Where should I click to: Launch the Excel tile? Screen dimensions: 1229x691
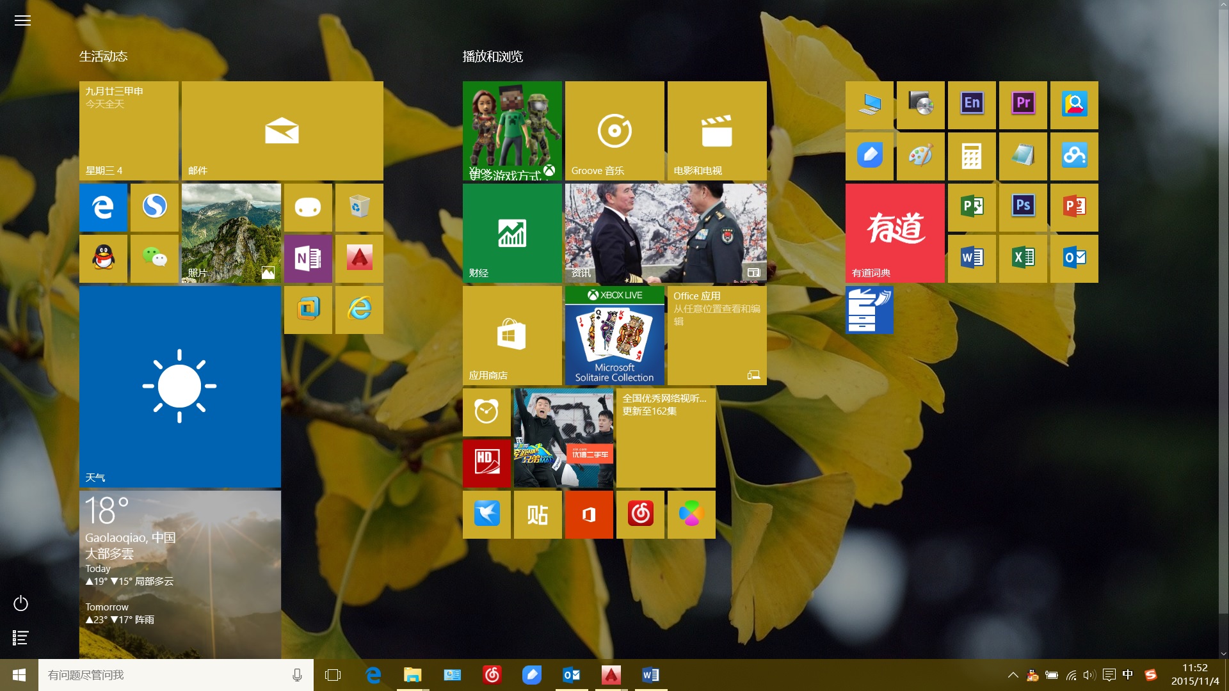(x=1023, y=258)
